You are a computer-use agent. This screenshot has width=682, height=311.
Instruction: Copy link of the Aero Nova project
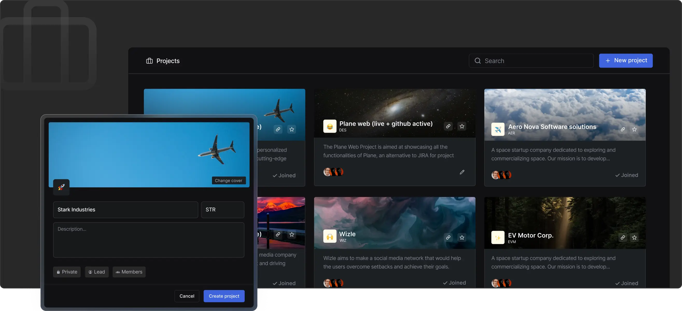coord(623,129)
